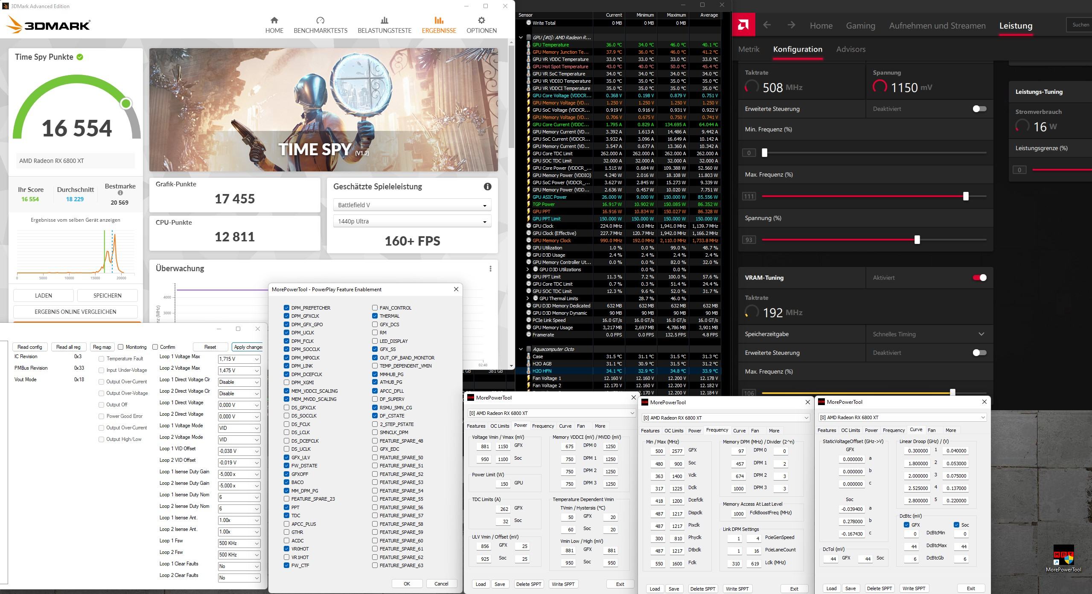Click ERGEBNIS ONLINE VERGLEICHEN button
This screenshot has height=594, width=1092.
76,312
